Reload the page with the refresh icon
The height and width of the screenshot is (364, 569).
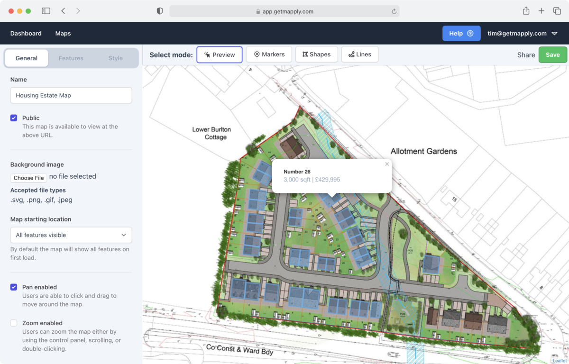click(x=394, y=11)
